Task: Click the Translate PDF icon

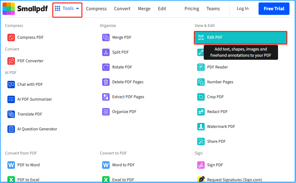Action: click(x=11, y=114)
